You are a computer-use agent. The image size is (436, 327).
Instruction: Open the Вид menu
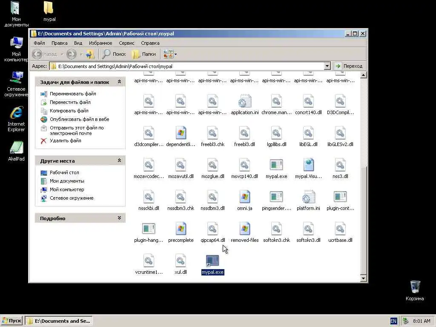point(78,43)
